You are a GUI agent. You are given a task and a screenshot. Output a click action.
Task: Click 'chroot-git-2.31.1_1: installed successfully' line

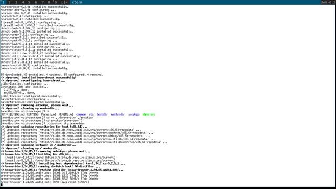pos(35,62)
